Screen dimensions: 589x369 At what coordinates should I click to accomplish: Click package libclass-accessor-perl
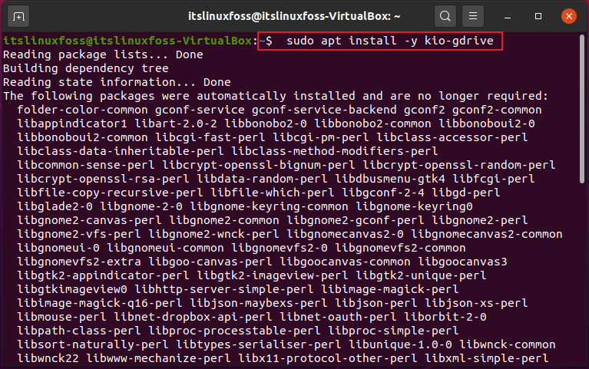coord(452,137)
